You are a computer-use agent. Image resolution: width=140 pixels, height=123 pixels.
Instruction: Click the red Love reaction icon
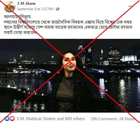[12, 118]
